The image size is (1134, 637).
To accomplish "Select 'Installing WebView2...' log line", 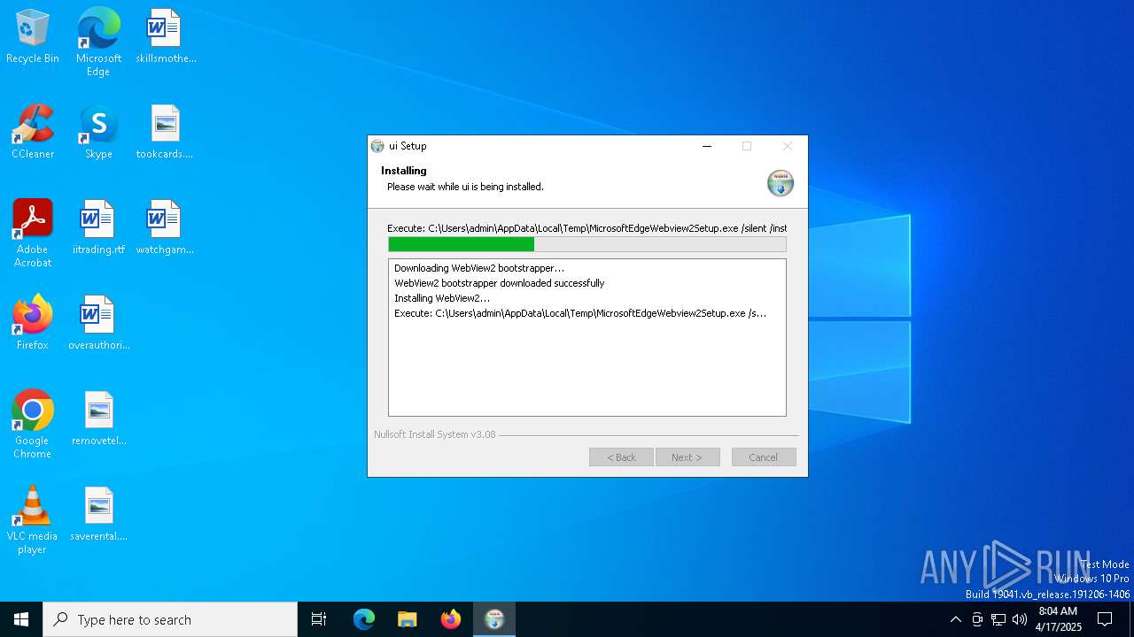I will [442, 298].
